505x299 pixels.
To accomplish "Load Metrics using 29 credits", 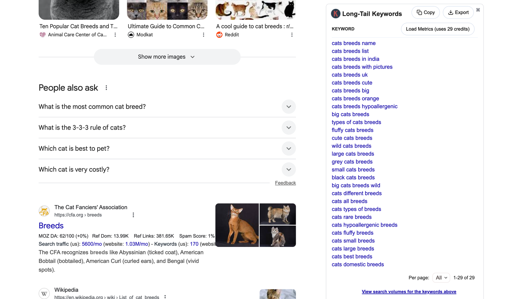I will point(437,29).
